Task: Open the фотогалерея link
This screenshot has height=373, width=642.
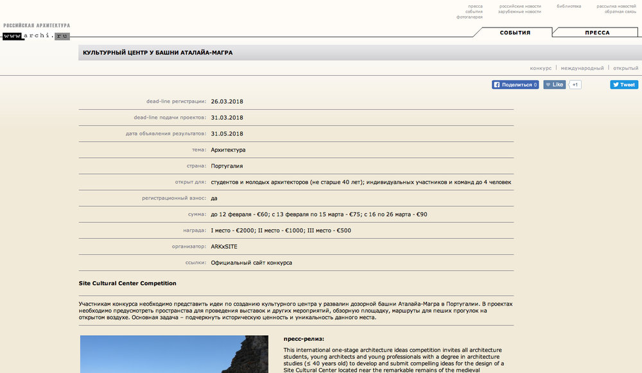Action: (x=469, y=17)
